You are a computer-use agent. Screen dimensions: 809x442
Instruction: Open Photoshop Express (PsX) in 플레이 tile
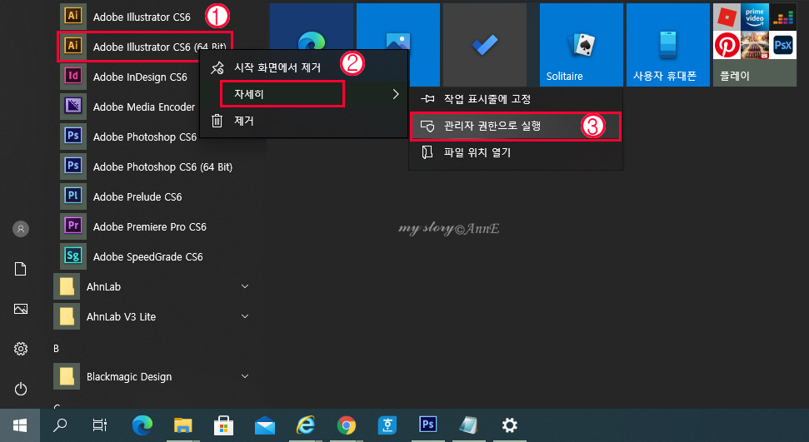782,46
